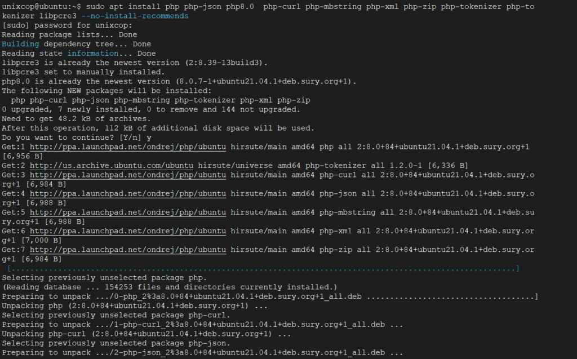
Task: Select 'libpcre3 is already the newest version' line
Action: [x=135, y=63]
